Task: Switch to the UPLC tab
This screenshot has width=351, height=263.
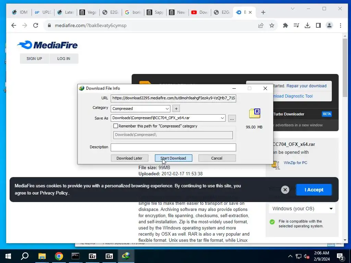Action: [43, 12]
